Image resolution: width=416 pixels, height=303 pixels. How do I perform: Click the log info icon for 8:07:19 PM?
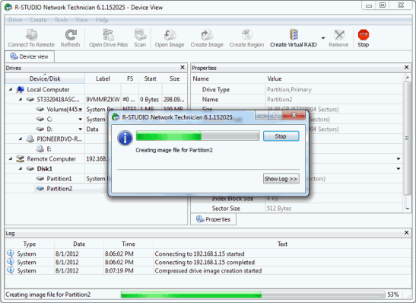point(11,270)
